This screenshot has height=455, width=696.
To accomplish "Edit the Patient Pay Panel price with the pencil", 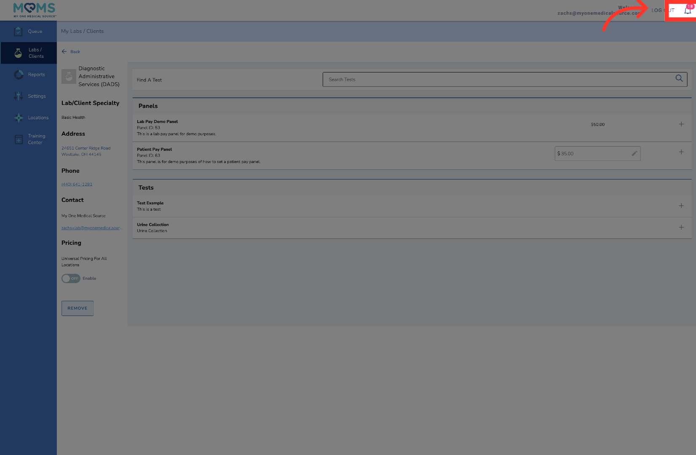I will tap(634, 153).
